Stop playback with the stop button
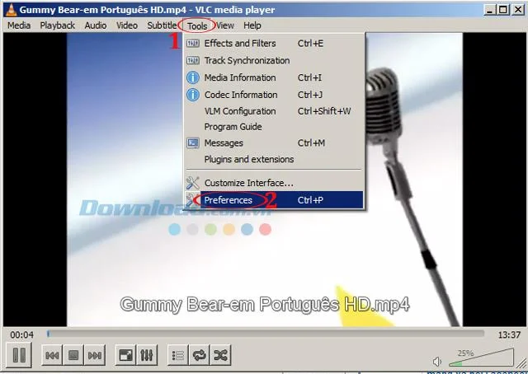The width and height of the screenshot is (528, 374). [x=73, y=355]
